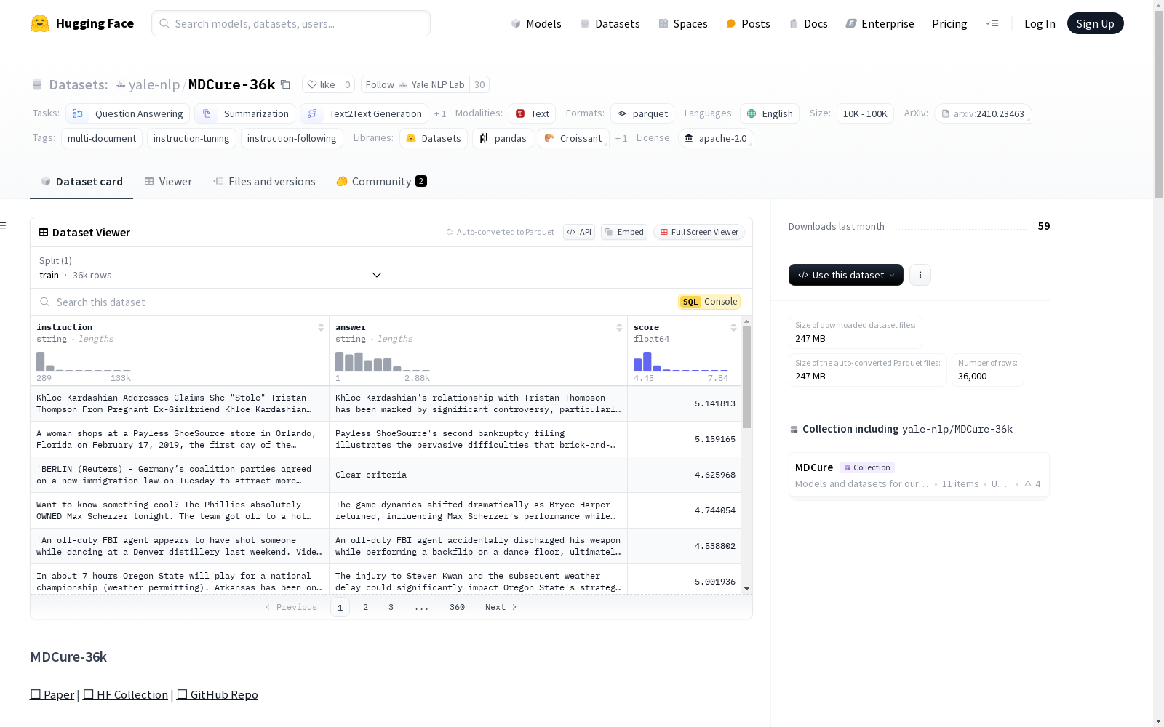Open Full Screen Viewer
This screenshot has height=727, width=1164.
tap(699, 232)
